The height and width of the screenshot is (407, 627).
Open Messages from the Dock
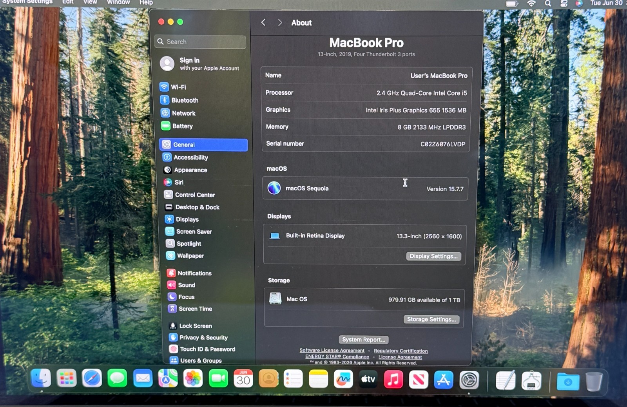[x=117, y=378]
